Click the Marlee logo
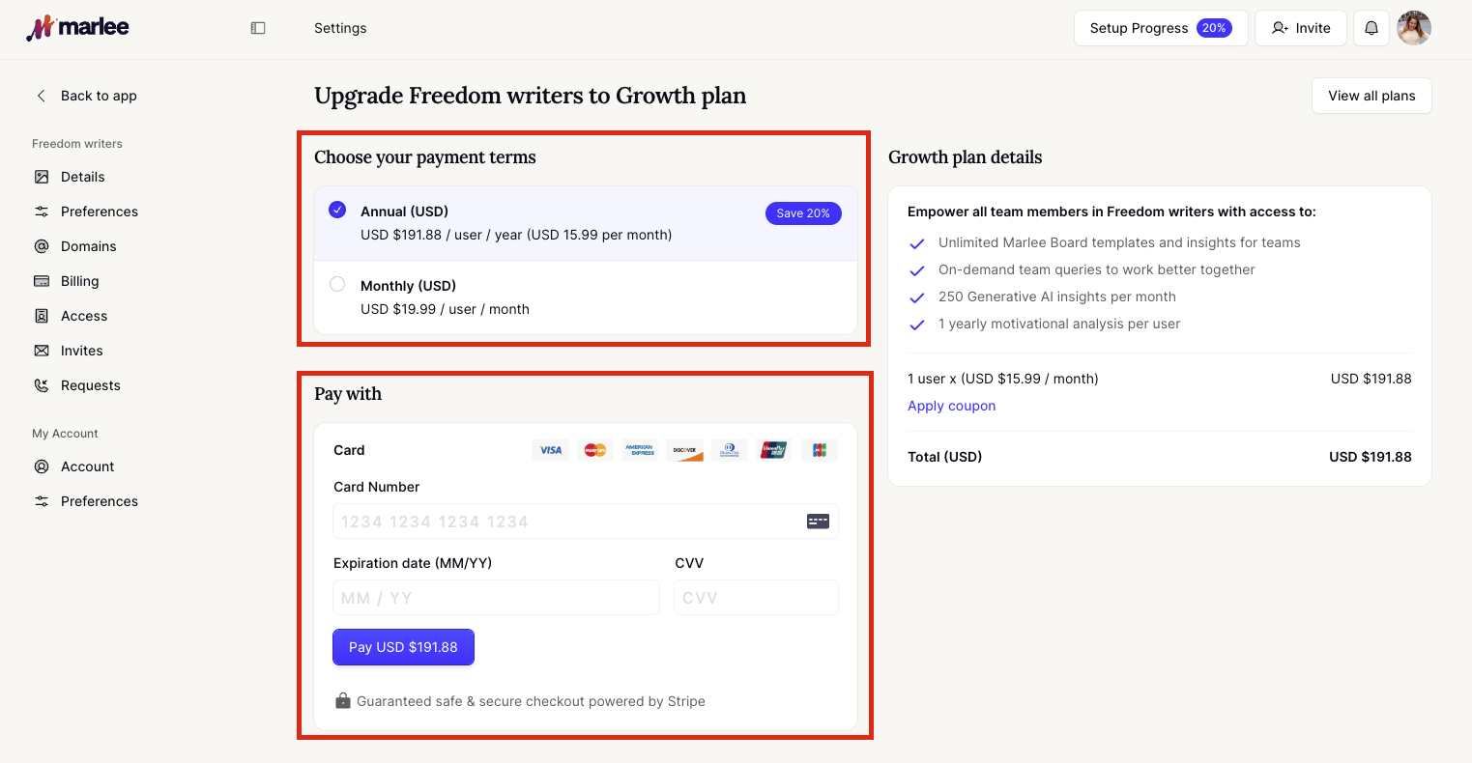Screen dimensions: 1472x763 (x=77, y=28)
